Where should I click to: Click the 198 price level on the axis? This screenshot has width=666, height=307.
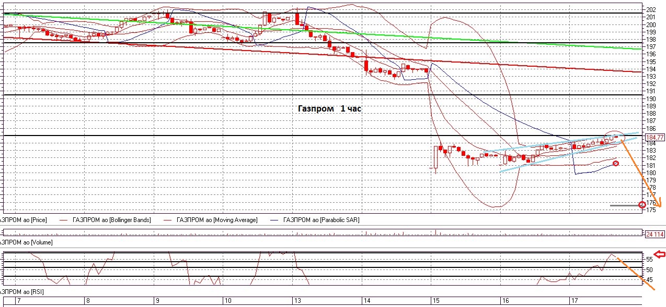[x=651, y=39]
